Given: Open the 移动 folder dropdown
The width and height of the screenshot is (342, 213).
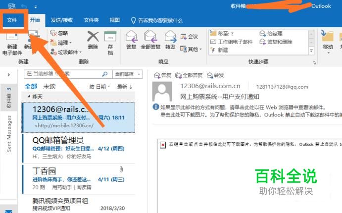Looking at the screenshot, I should point(328,43).
